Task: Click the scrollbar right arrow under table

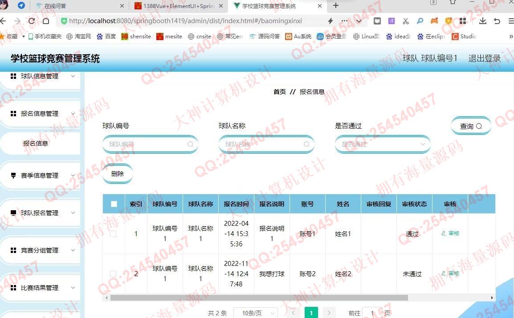Action: point(492,298)
